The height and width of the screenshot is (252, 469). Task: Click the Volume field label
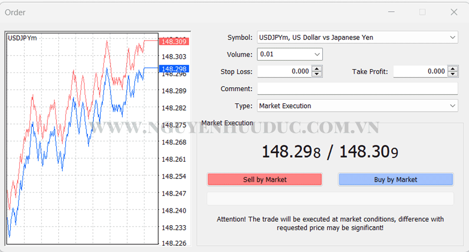coord(240,55)
